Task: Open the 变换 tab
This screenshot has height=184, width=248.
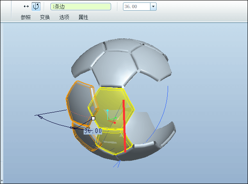Action: pyautogui.click(x=45, y=17)
